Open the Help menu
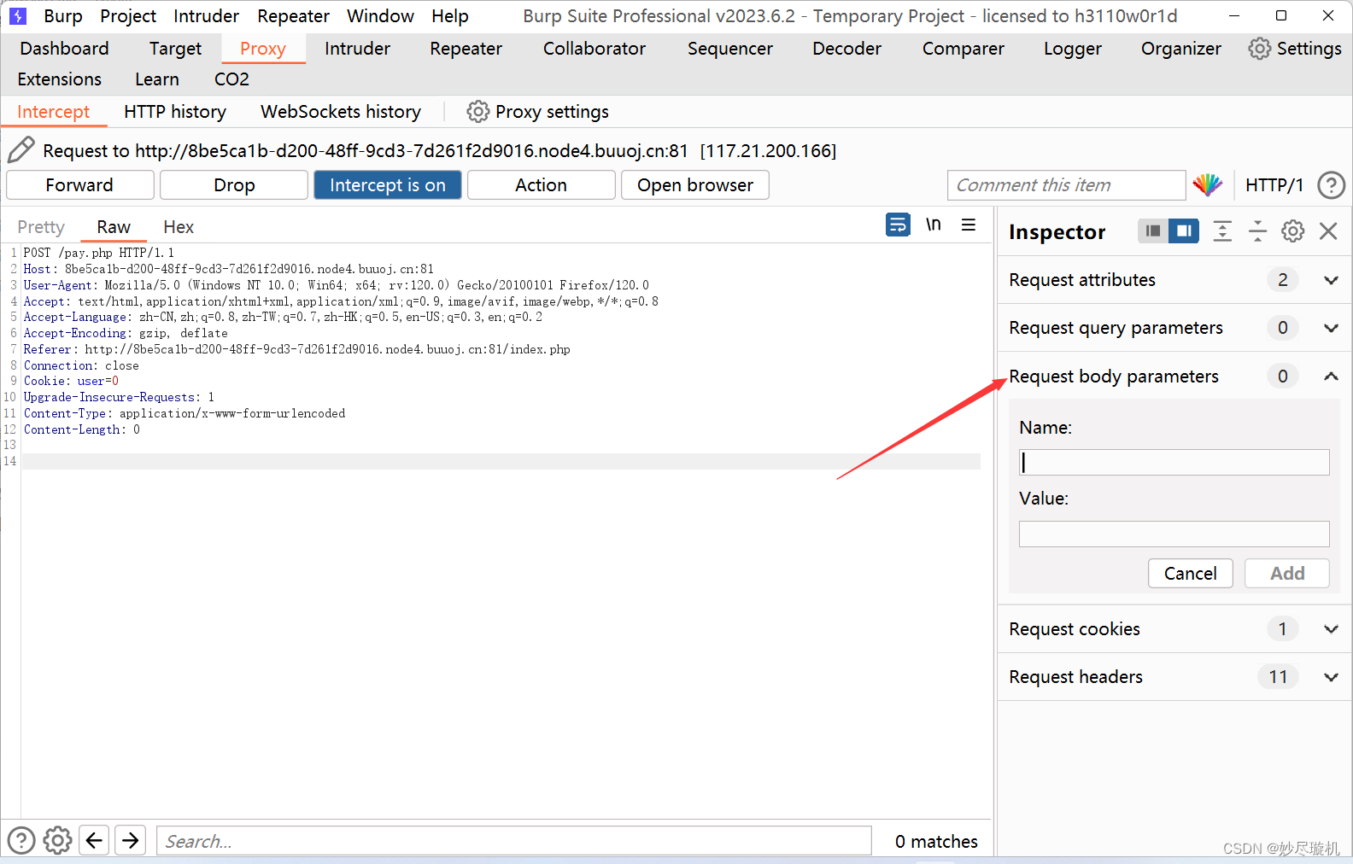The image size is (1353, 864). (450, 16)
